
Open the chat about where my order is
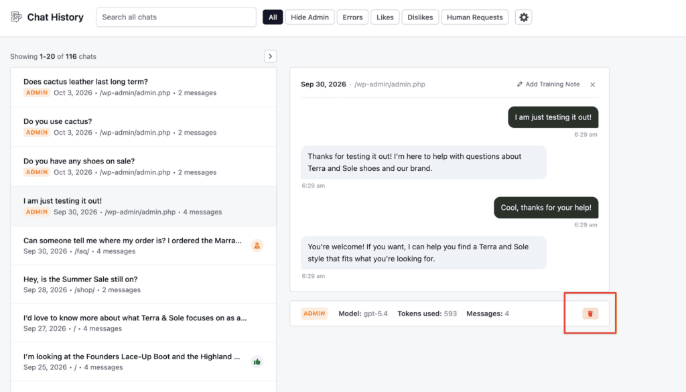coord(143,246)
